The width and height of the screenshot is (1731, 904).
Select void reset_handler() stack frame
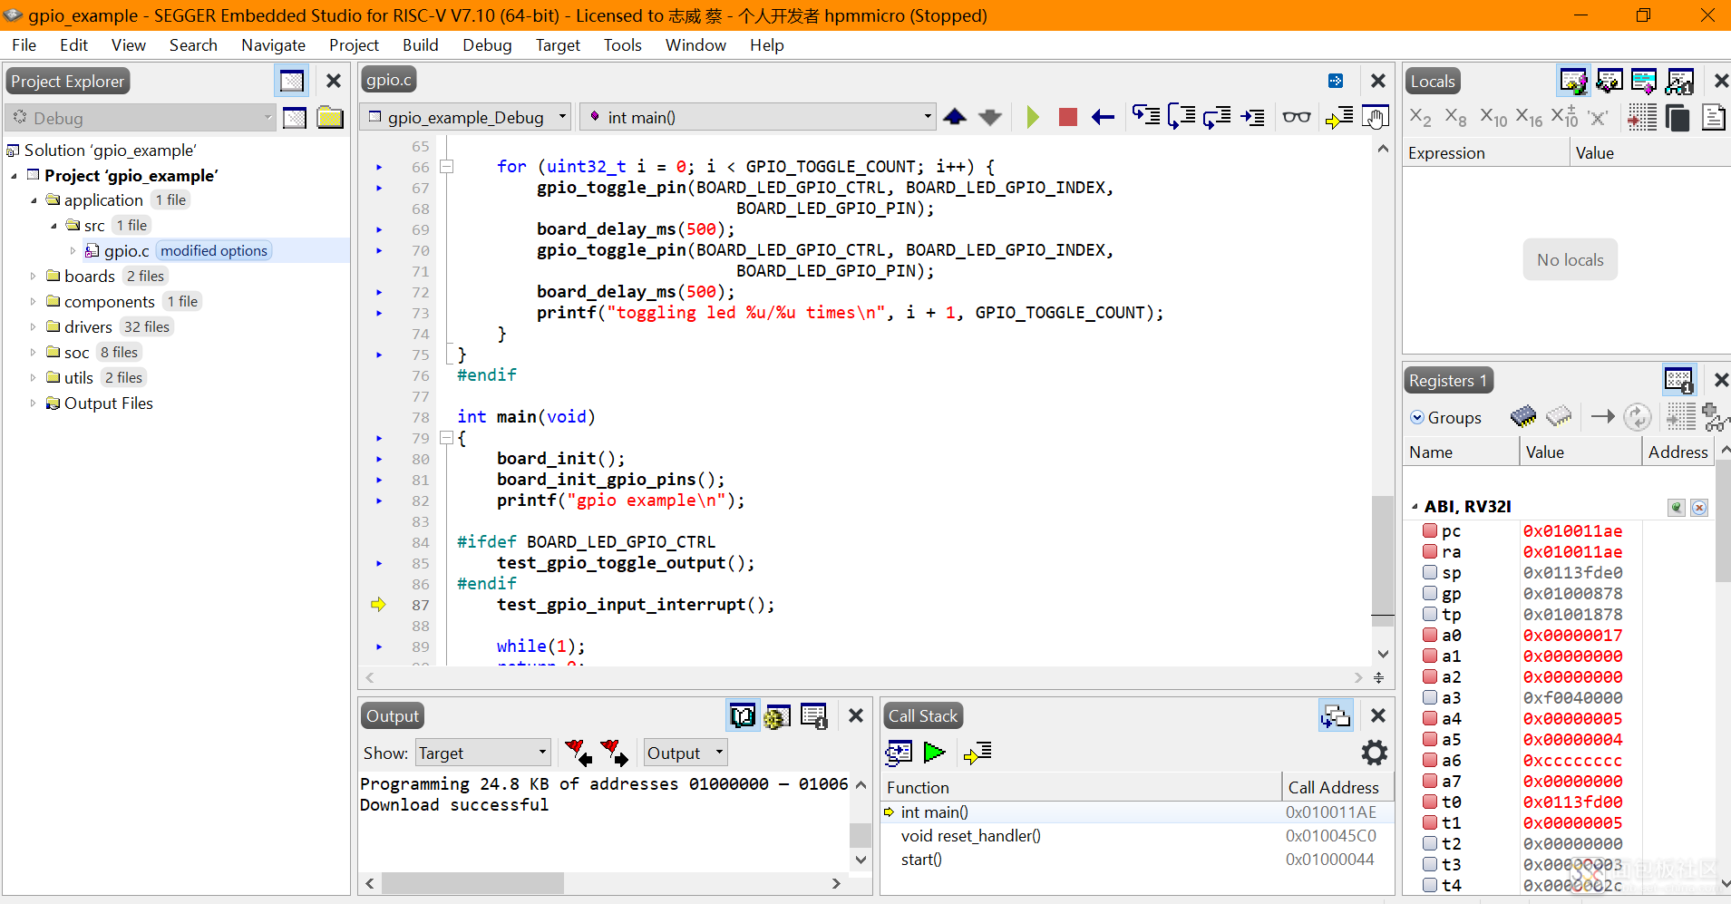point(970,836)
